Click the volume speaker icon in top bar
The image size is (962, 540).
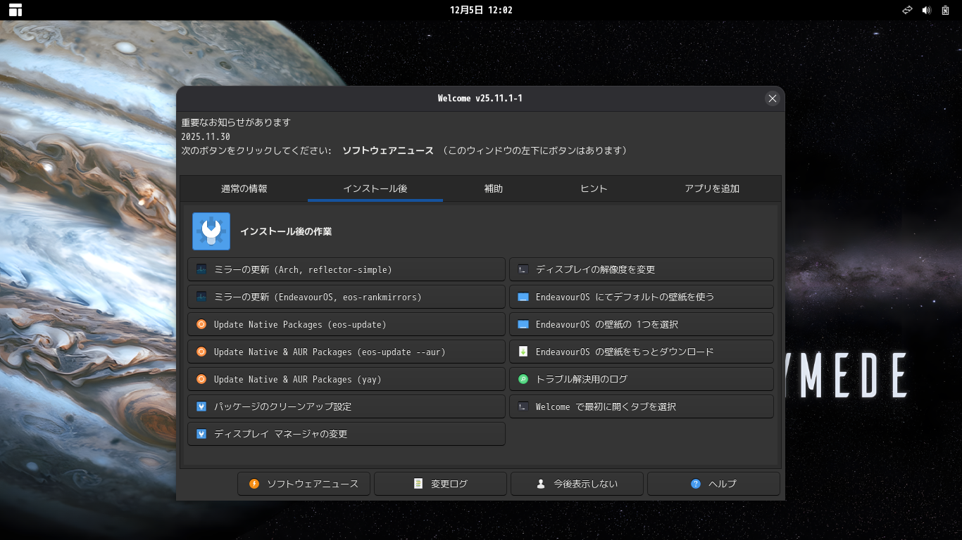click(926, 10)
